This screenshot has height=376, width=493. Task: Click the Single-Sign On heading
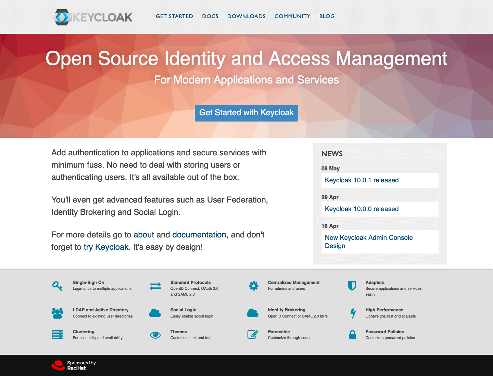tap(88, 283)
